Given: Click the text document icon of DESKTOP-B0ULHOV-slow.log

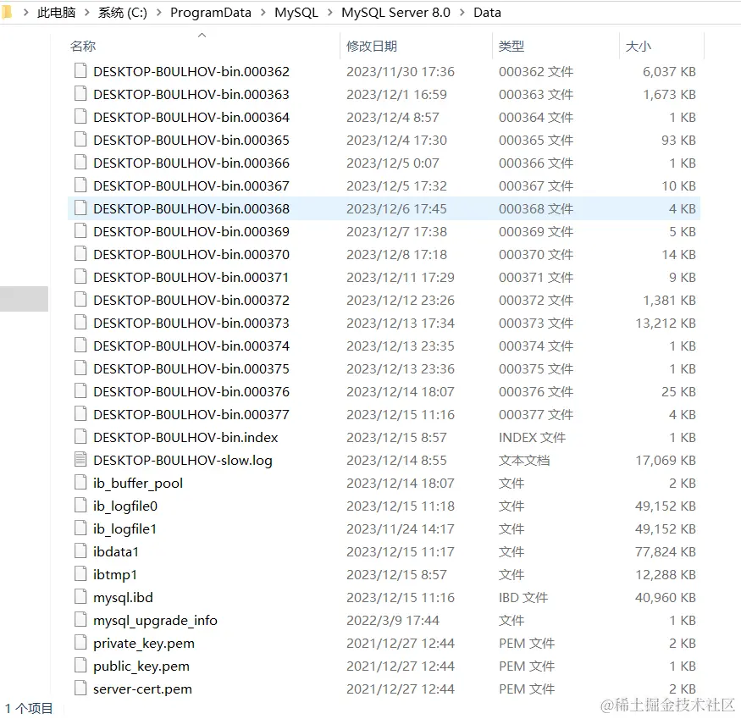Looking at the screenshot, I should pos(80,460).
